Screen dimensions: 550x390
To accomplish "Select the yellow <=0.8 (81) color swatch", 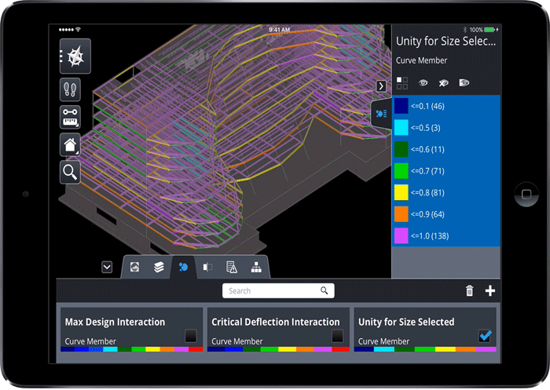I will pos(401,191).
